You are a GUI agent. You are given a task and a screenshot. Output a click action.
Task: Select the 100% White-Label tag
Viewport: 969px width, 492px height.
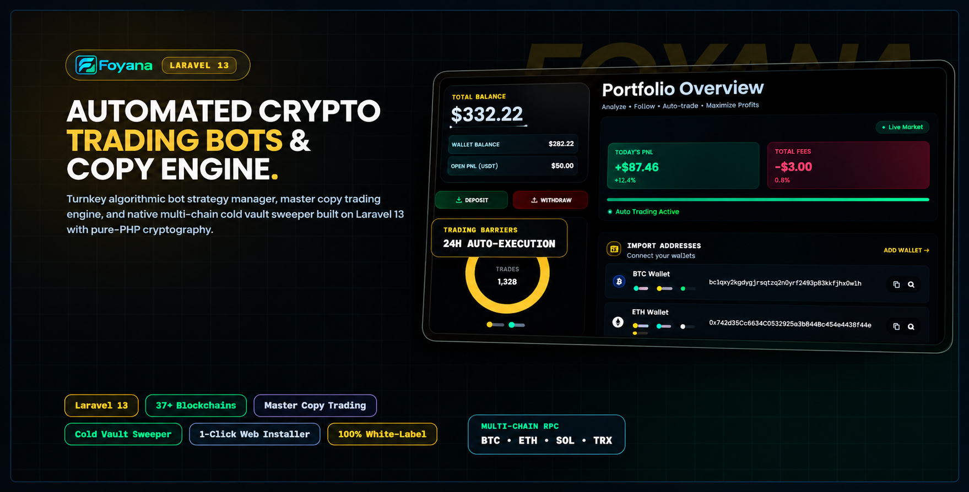382,434
